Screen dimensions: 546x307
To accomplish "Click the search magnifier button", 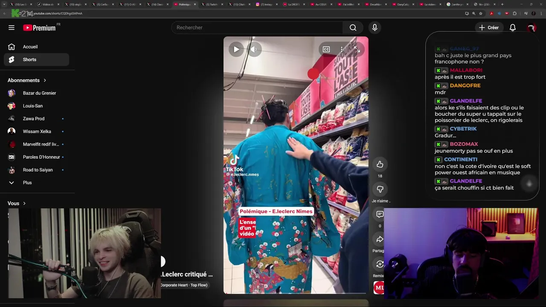I will 353,28.
